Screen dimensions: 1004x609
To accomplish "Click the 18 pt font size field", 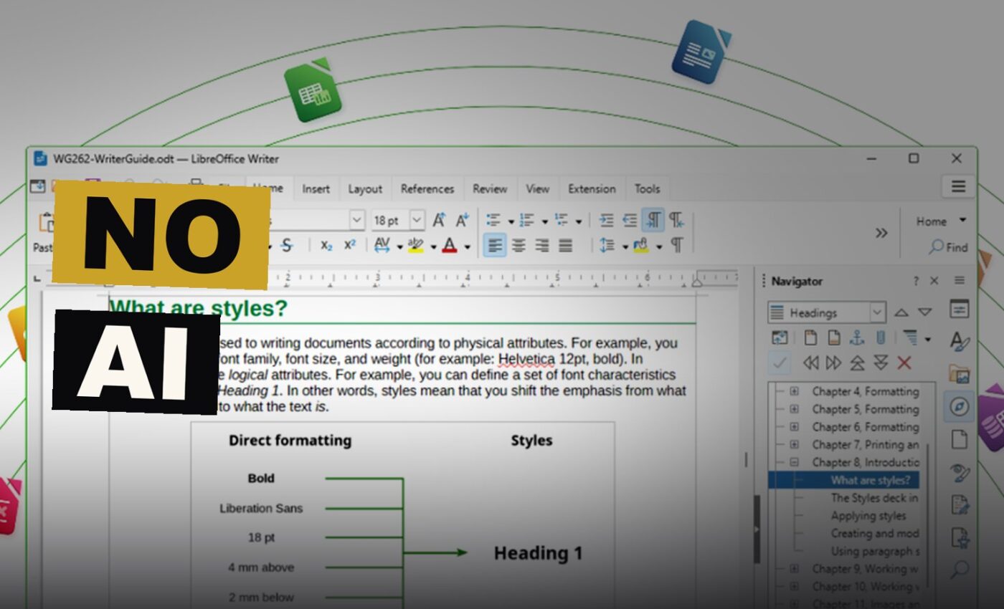I will tap(390, 220).
